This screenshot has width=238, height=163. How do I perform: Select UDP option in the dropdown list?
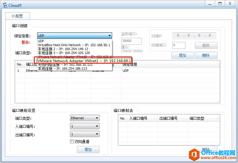click(75, 41)
